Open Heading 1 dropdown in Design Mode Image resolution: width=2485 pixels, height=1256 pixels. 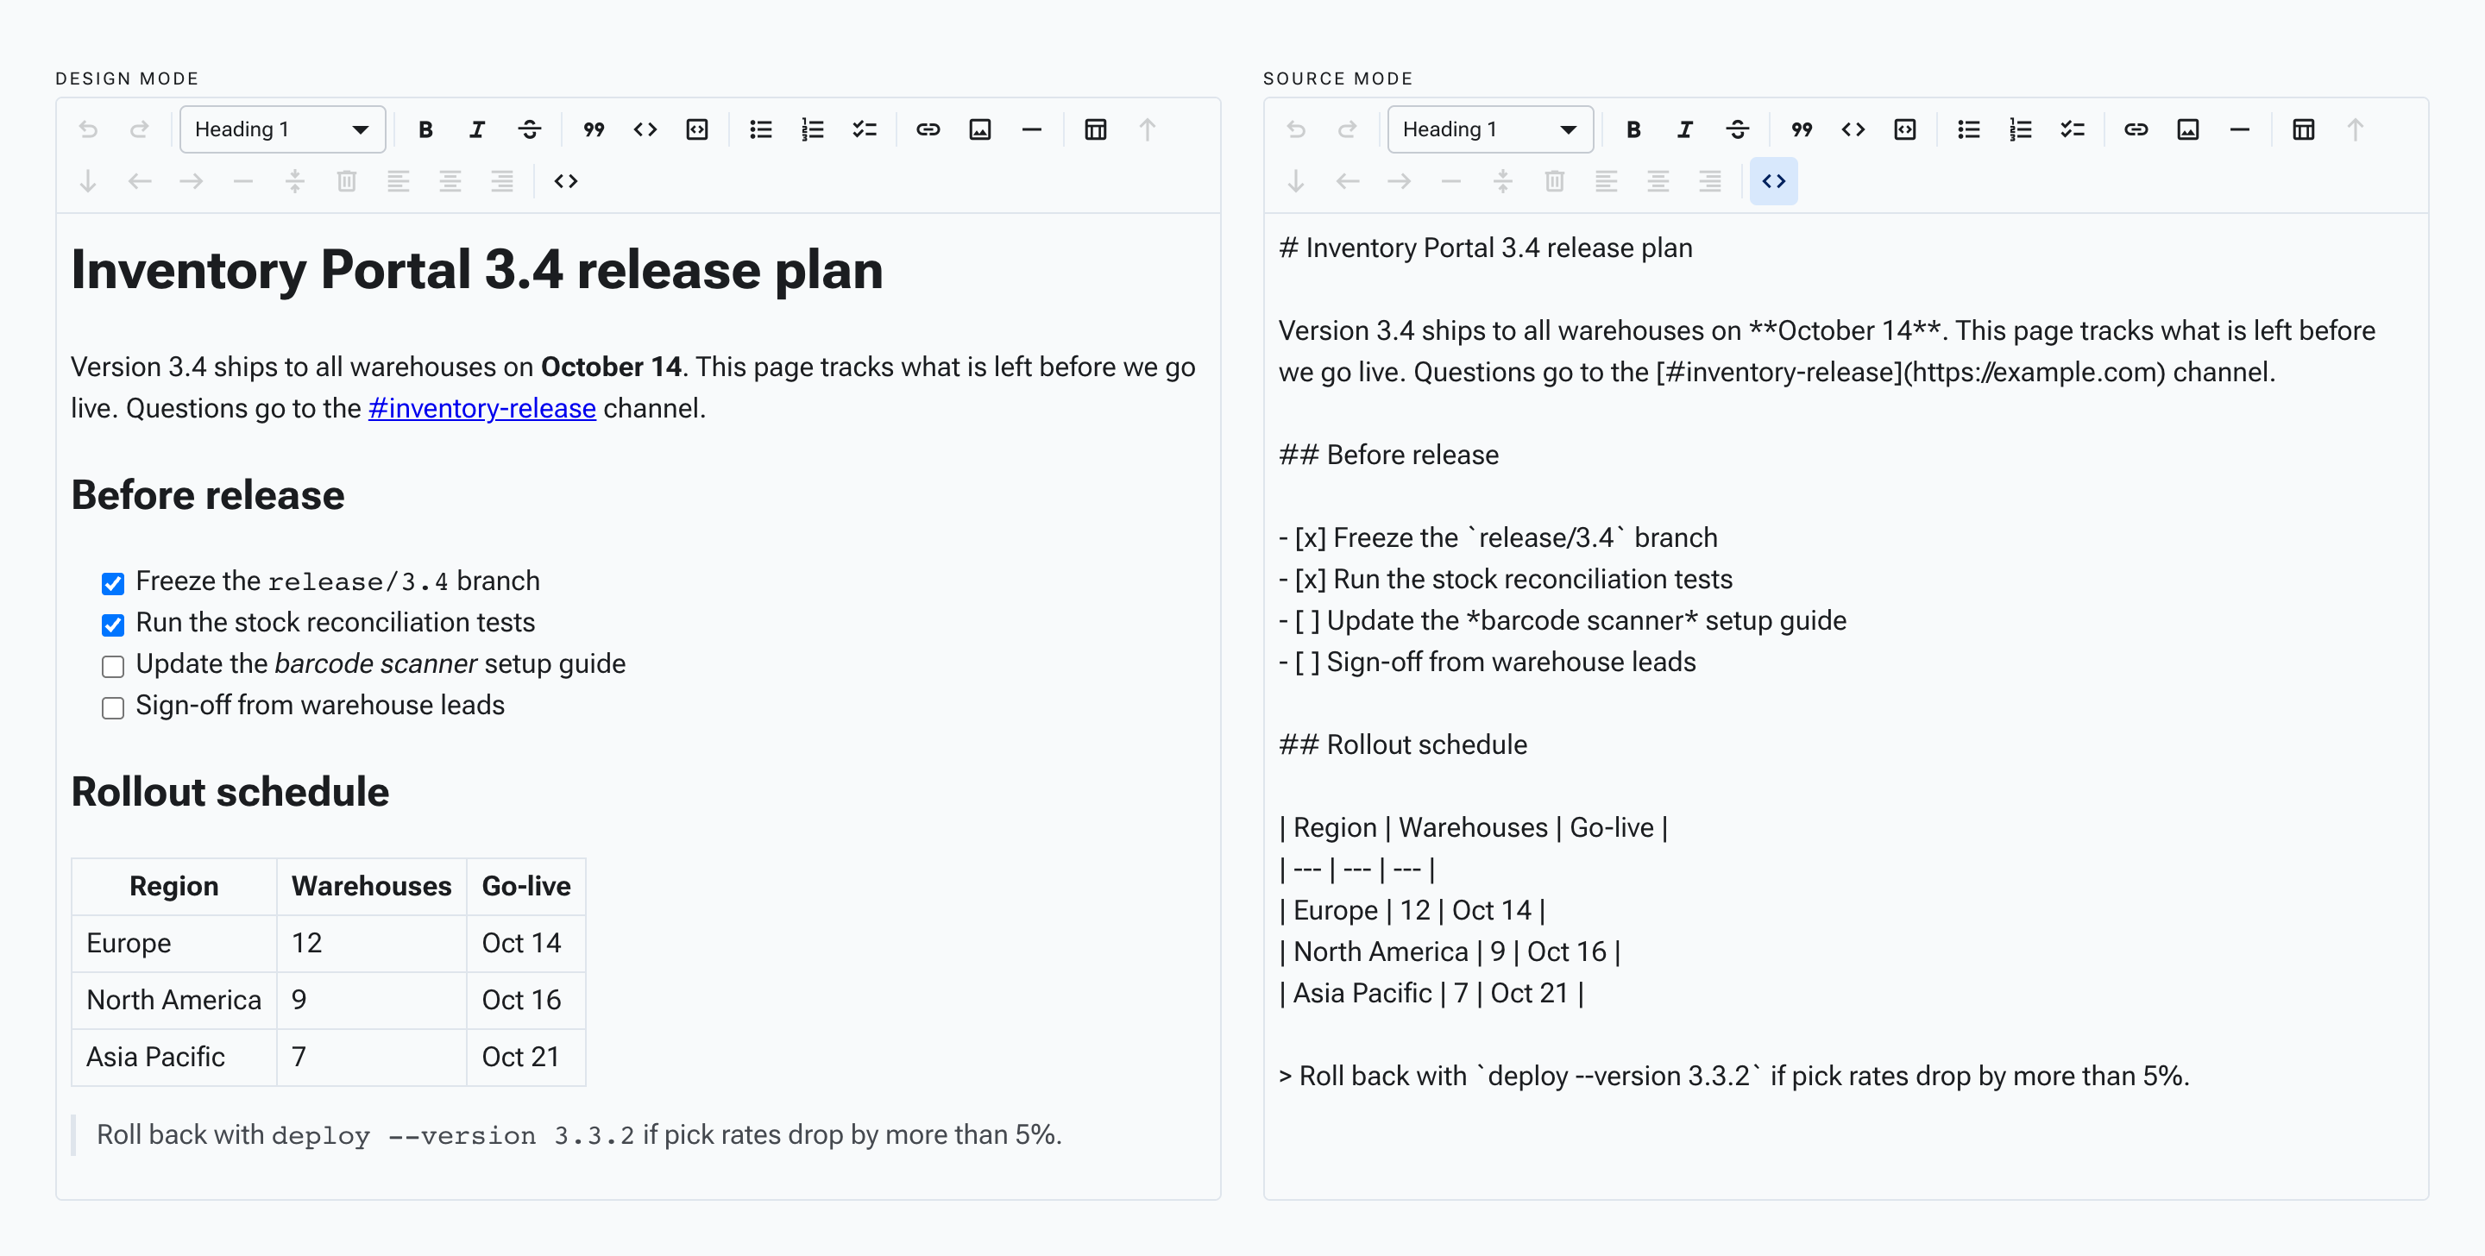click(x=283, y=129)
